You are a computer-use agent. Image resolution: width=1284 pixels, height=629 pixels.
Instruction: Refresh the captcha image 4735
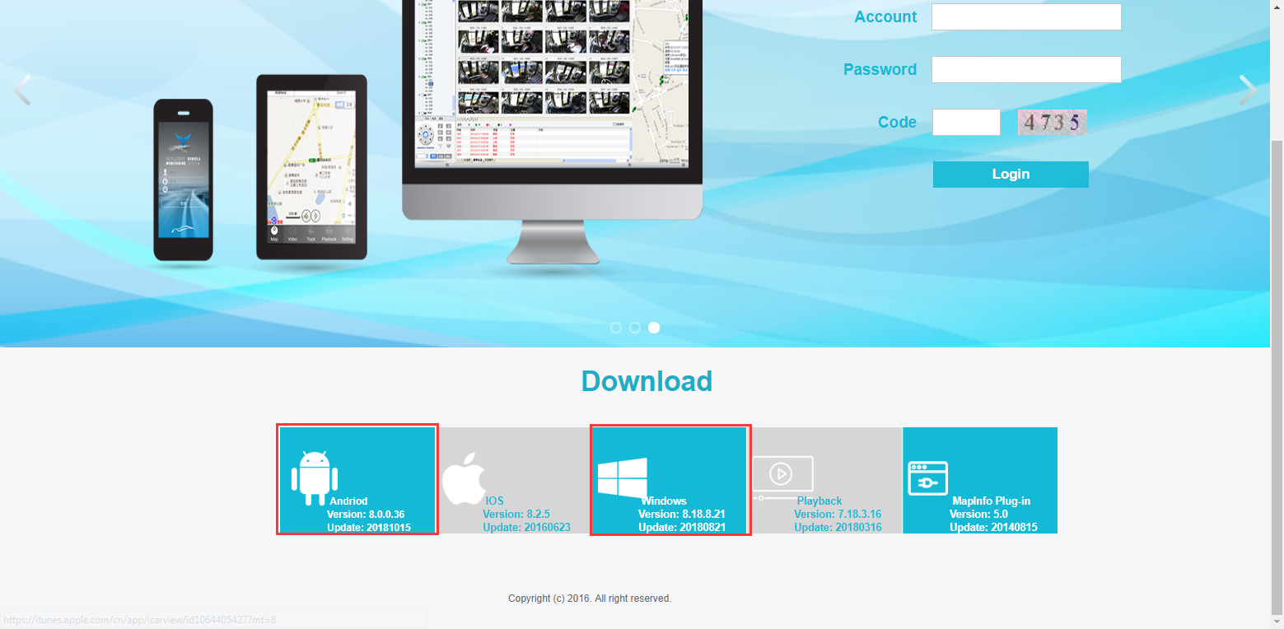pyautogui.click(x=1053, y=122)
